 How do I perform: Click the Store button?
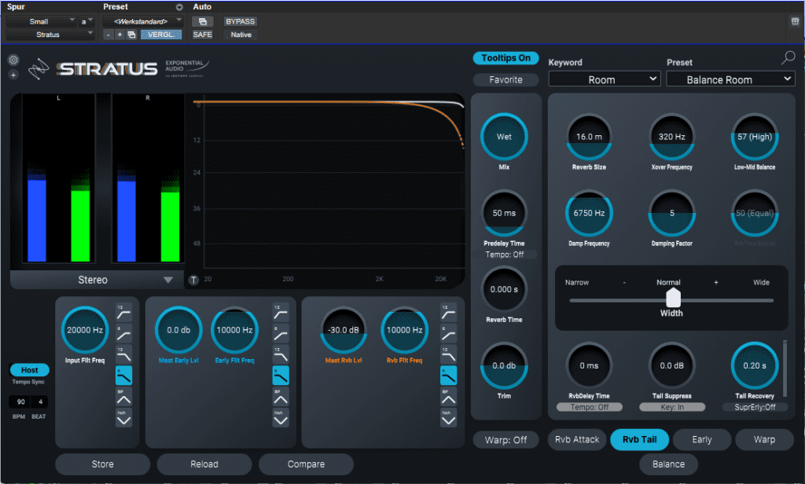pyautogui.click(x=102, y=464)
